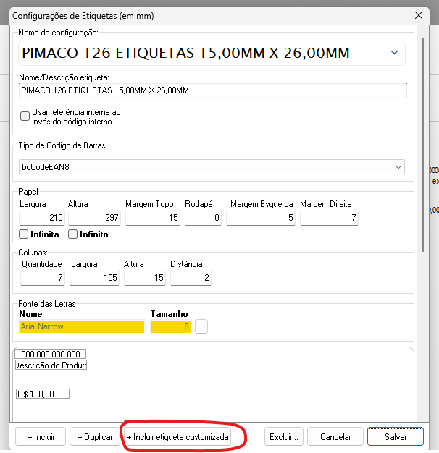Image resolution: width=439 pixels, height=453 pixels.
Task: Click the paper Largura field
Action: coord(42,218)
